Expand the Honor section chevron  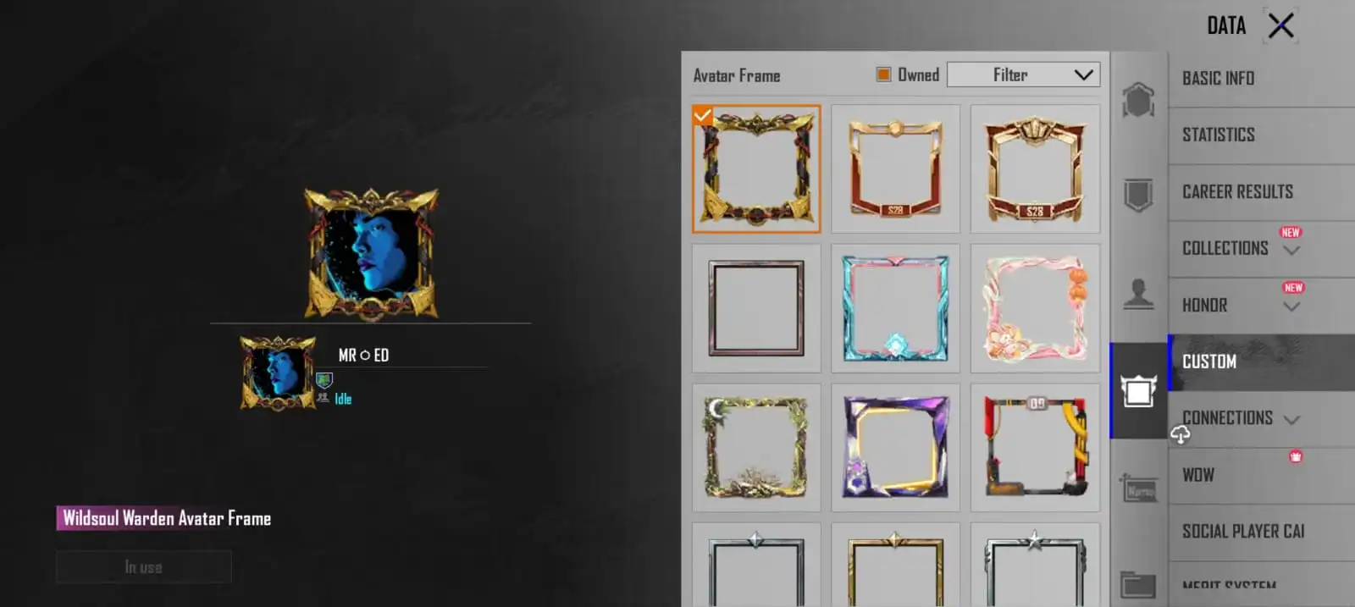(1291, 306)
